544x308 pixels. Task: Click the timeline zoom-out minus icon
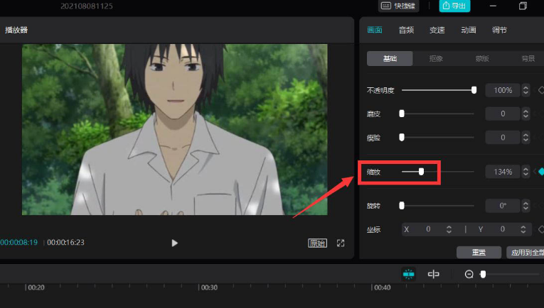[469, 275]
